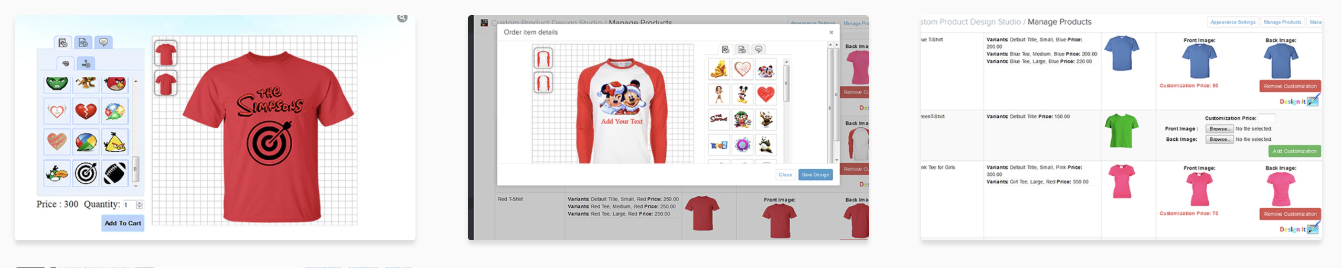Select the pink striped heart clipart
This screenshot has width=1342, height=268.
(57, 142)
